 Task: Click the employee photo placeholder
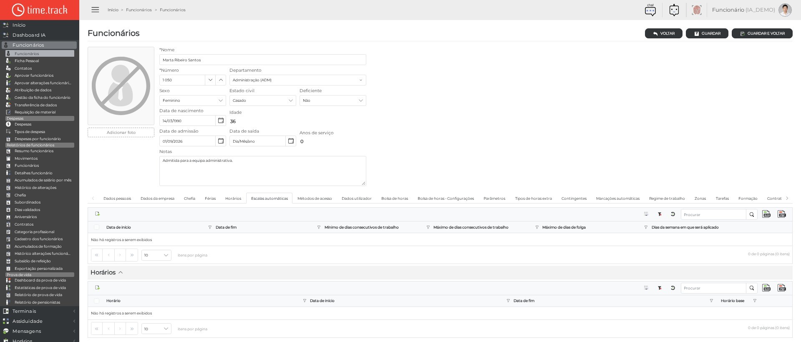tap(121, 86)
